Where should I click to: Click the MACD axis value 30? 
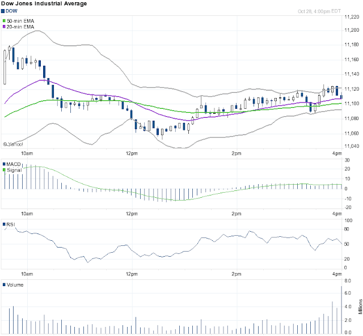347,160
